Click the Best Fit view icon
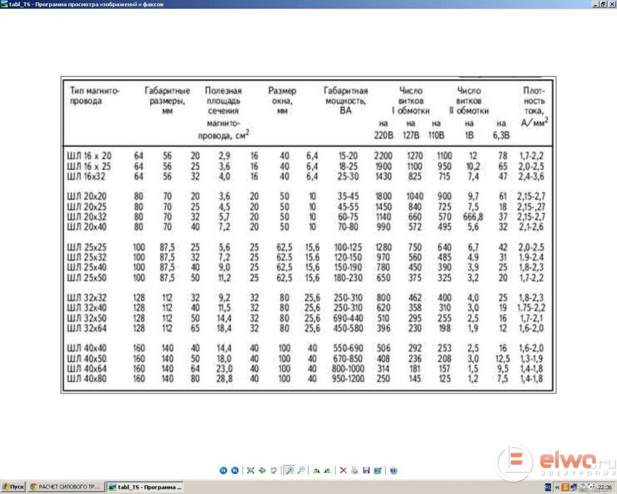The image size is (617, 494). (x=251, y=471)
